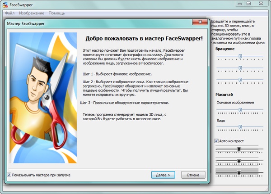Adjust the Фоновое изображение scale slider
This screenshot has height=194, width=271.
(240, 109)
